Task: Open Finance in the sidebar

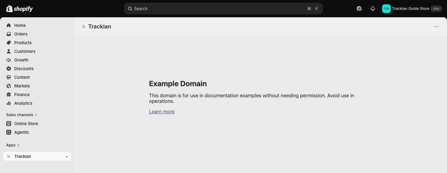Action: (x=37, y=95)
